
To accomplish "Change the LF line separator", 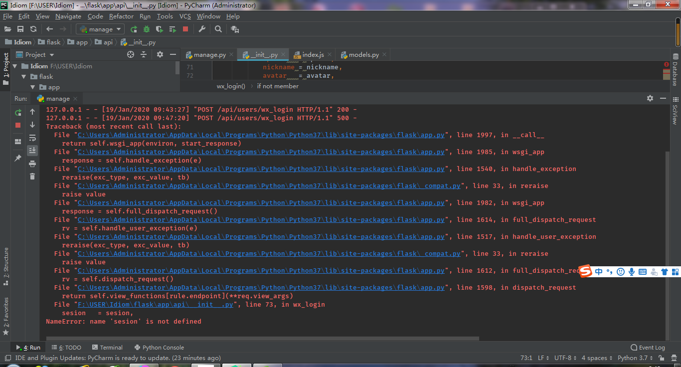I will (543, 358).
